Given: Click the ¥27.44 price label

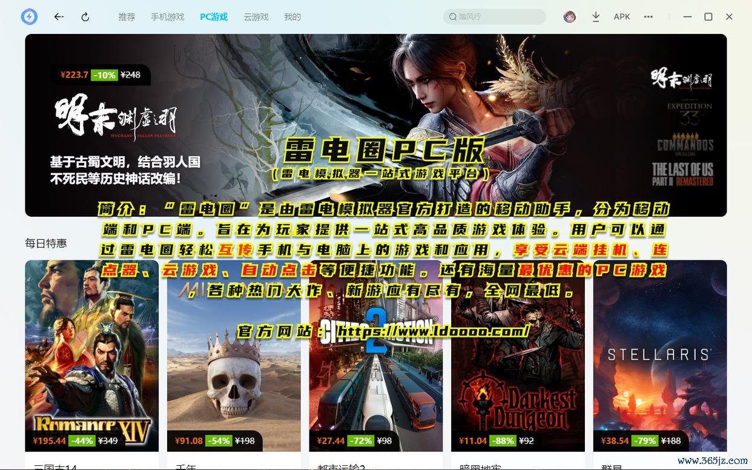Looking at the screenshot, I should click(331, 441).
